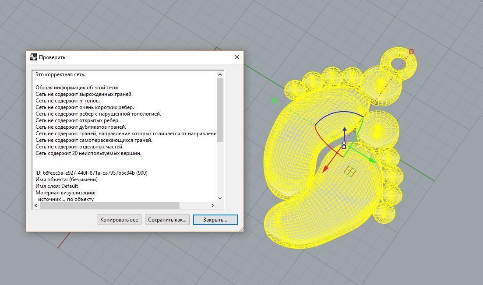Click the line 'Имя объекта: (без имени)'
The image size is (483, 285).
tap(67, 179)
